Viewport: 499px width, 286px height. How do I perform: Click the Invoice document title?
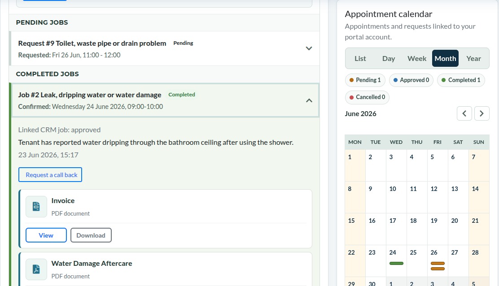pyautogui.click(x=63, y=201)
